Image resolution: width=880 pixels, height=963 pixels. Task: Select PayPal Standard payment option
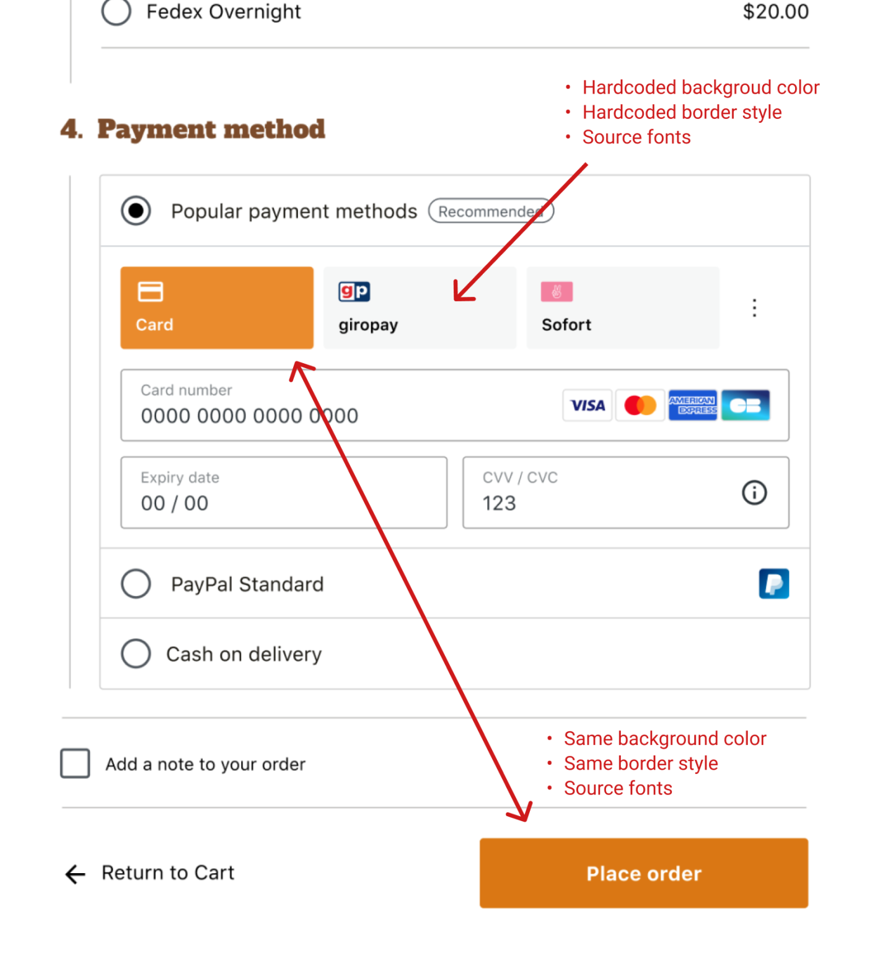tap(136, 583)
